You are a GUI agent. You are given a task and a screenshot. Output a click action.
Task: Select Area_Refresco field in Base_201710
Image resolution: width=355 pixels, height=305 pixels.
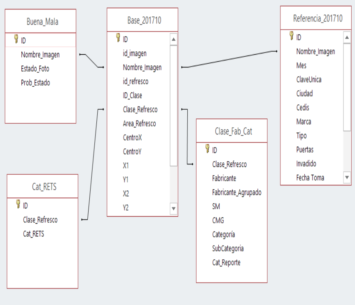pos(139,123)
